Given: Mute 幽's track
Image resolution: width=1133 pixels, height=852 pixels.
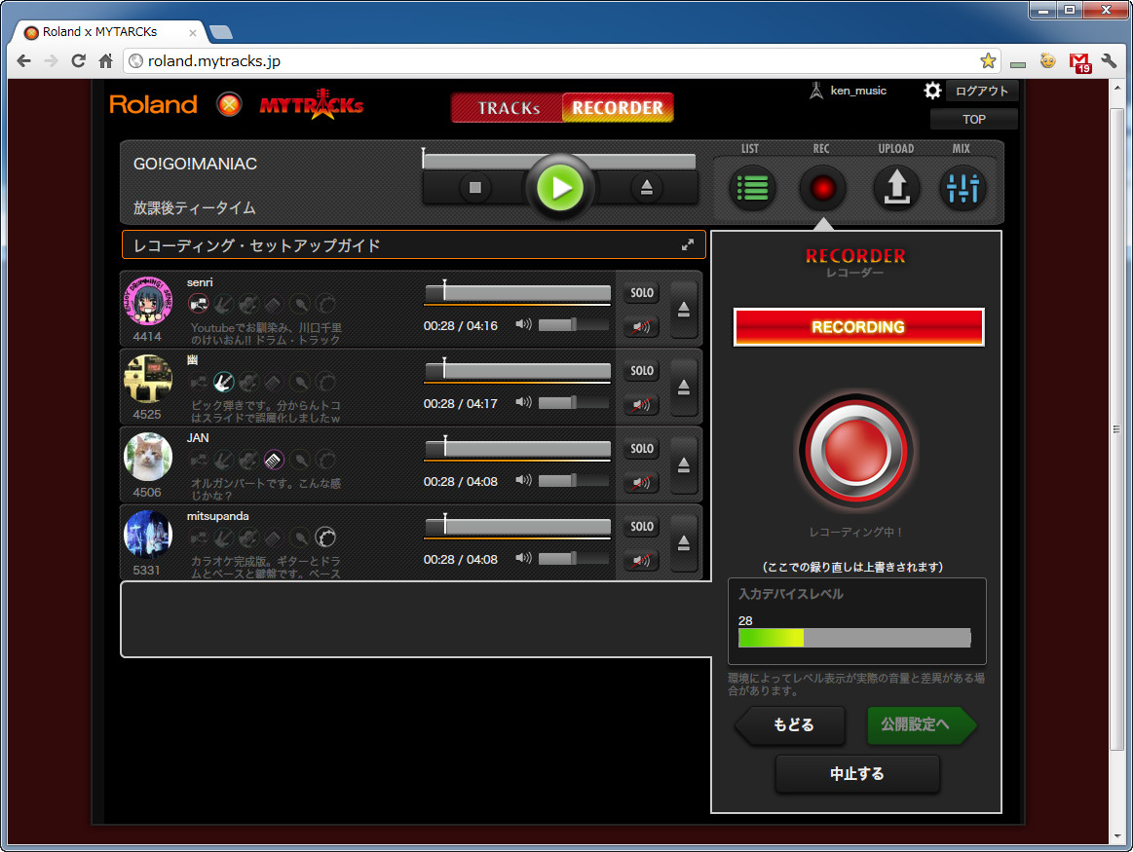Looking at the screenshot, I should coord(642,404).
